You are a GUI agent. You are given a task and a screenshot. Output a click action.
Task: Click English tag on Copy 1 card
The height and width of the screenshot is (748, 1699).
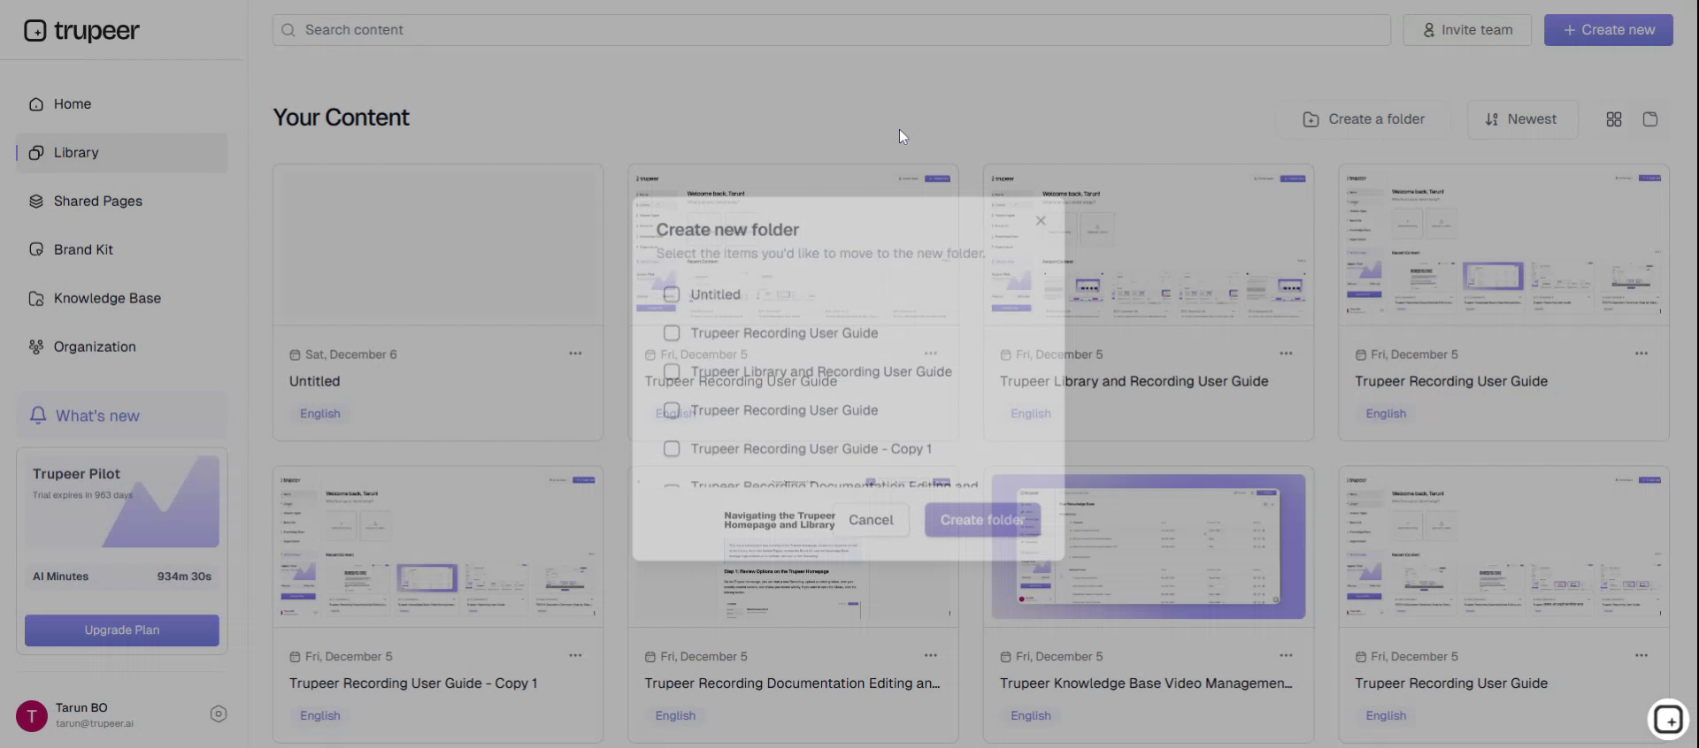click(319, 716)
